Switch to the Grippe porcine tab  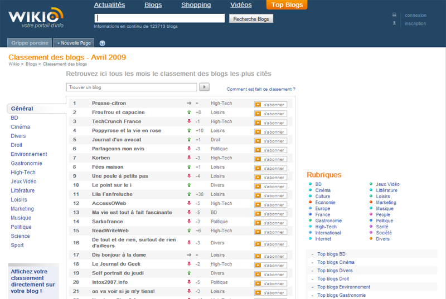30,43
